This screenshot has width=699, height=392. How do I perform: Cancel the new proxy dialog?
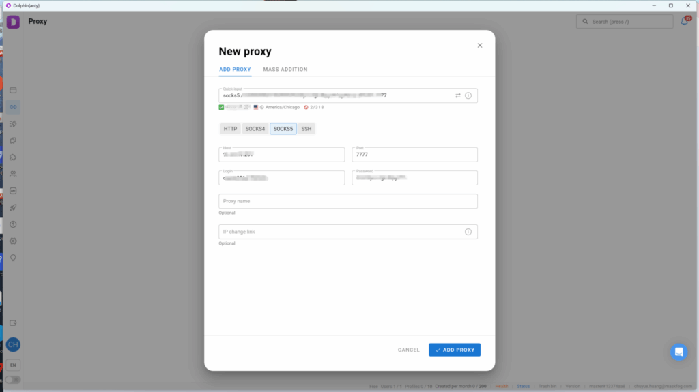(409, 350)
